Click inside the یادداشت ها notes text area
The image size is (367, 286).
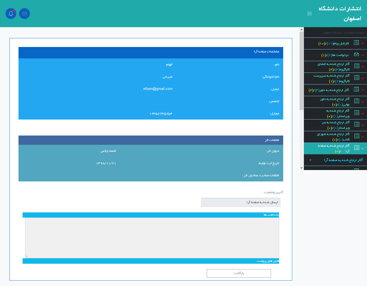(152, 238)
